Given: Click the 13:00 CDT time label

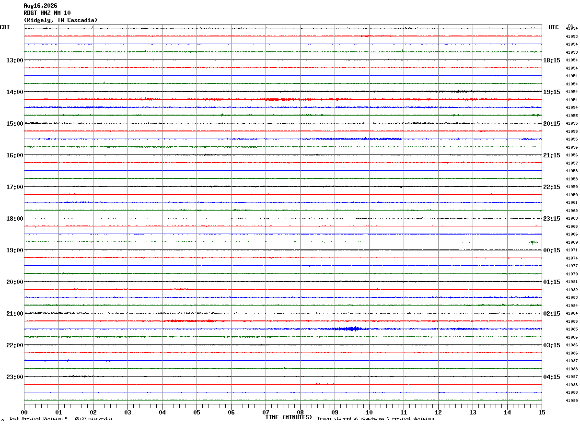Looking at the screenshot, I should point(14,60).
